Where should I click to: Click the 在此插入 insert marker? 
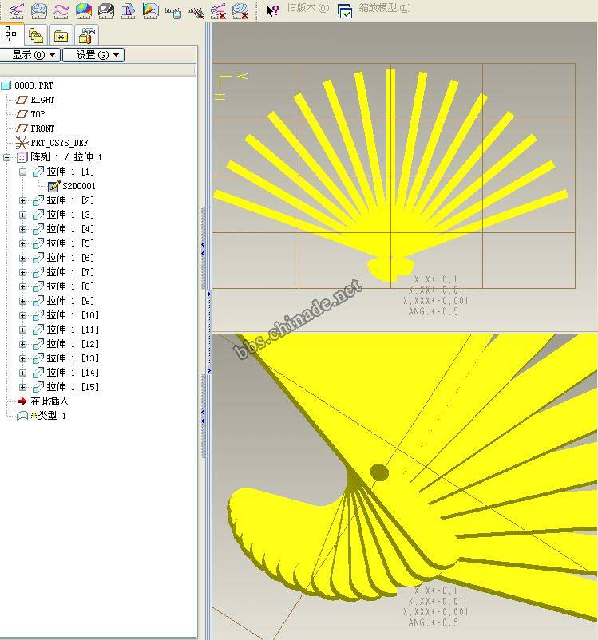point(49,401)
